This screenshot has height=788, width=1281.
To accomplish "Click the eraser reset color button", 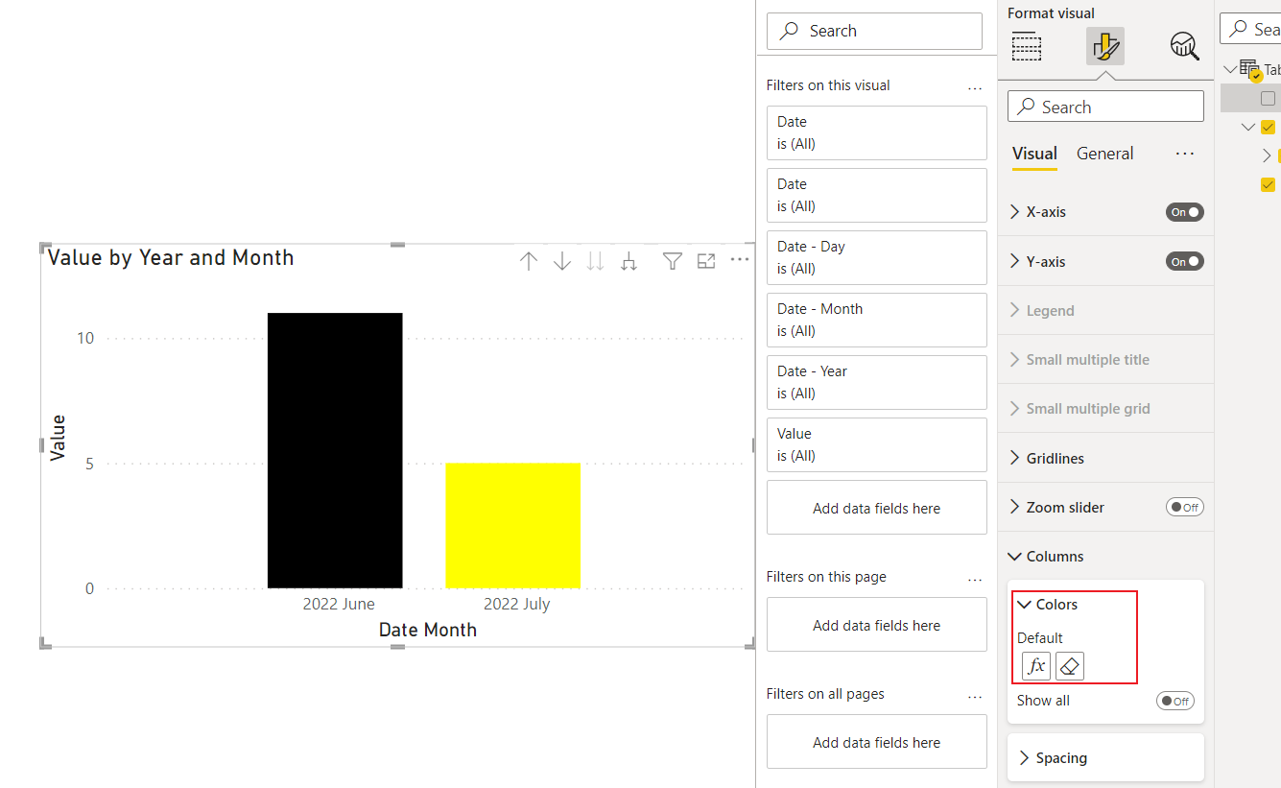I will click(1070, 666).
